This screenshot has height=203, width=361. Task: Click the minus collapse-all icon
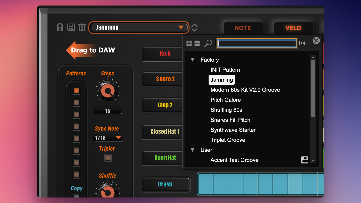pyautogui.click(x=197, y=43)
